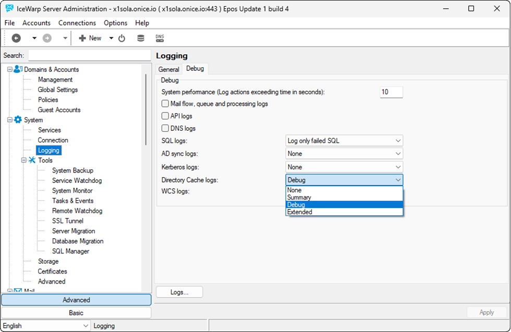Open the Help menu
The width and height of the screenshot is (511, 332).
click(x=142, y=23)
